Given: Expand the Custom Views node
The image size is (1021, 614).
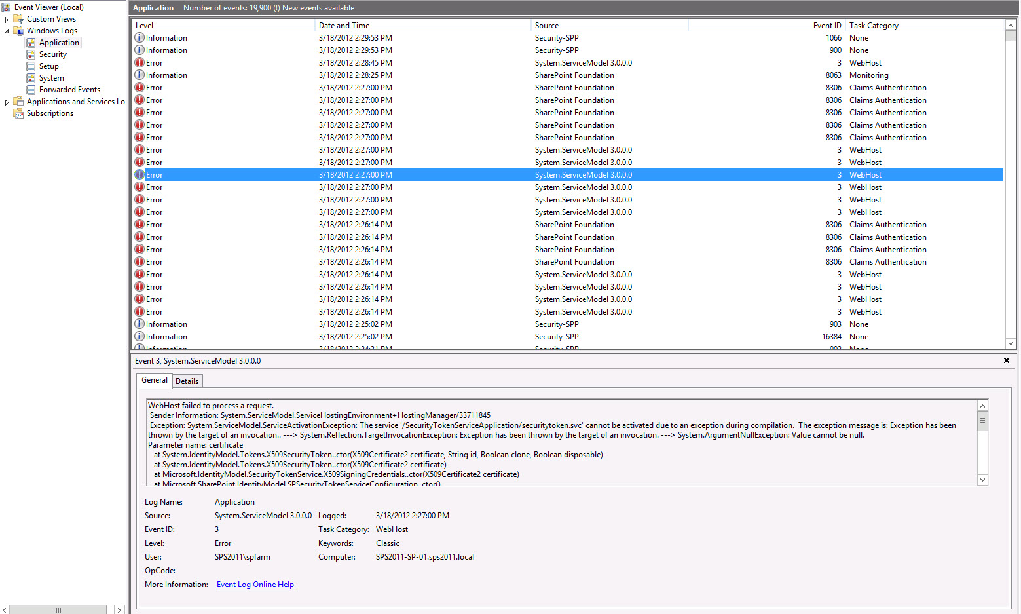Looking at the screenshot, I should click(x=6, y=18).
